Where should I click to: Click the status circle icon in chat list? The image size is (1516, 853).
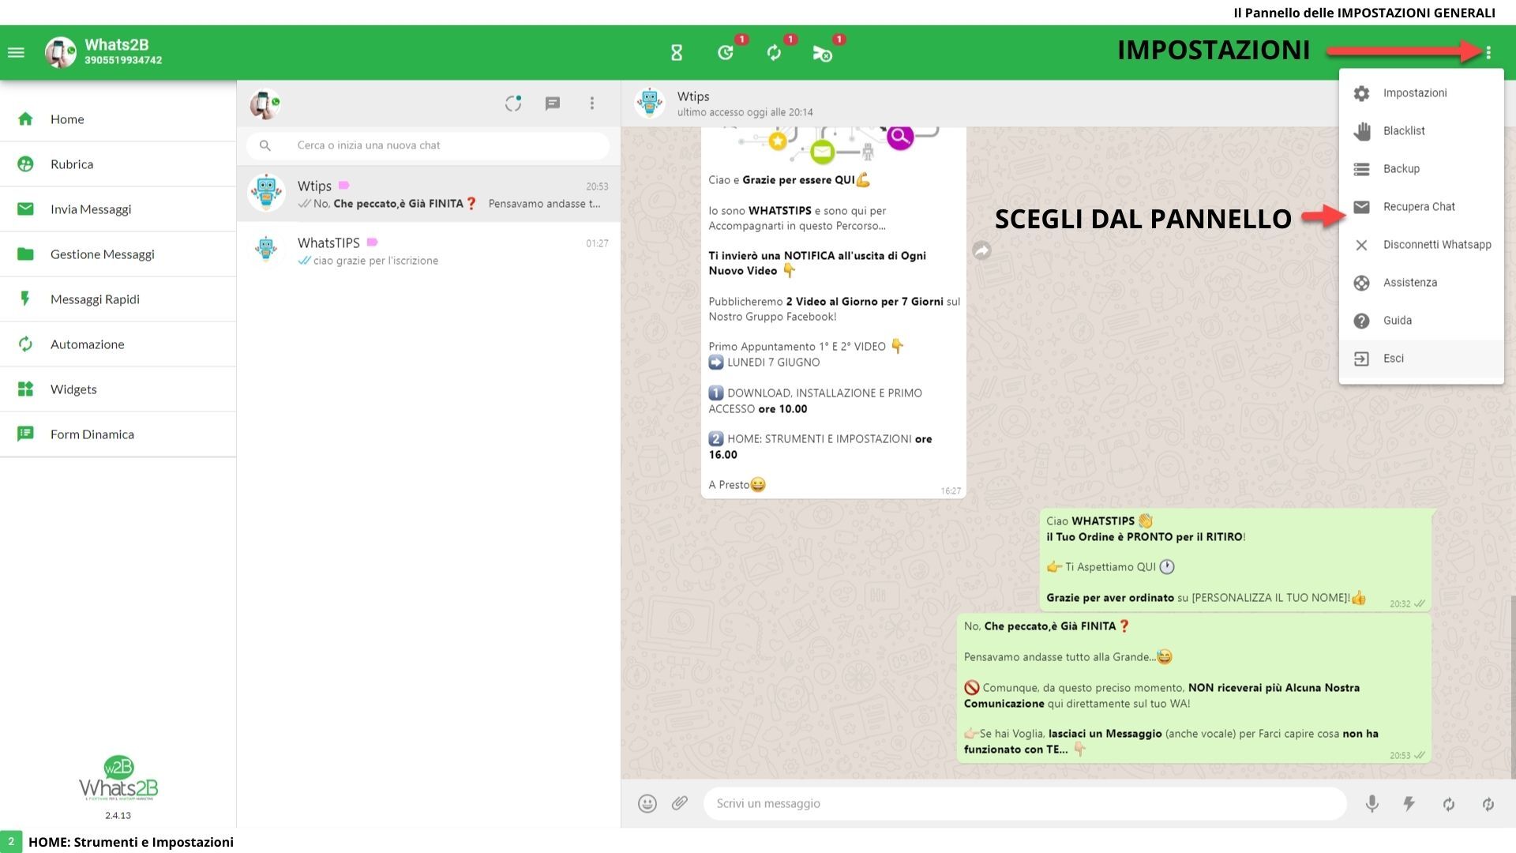click(x=513, y=103)
